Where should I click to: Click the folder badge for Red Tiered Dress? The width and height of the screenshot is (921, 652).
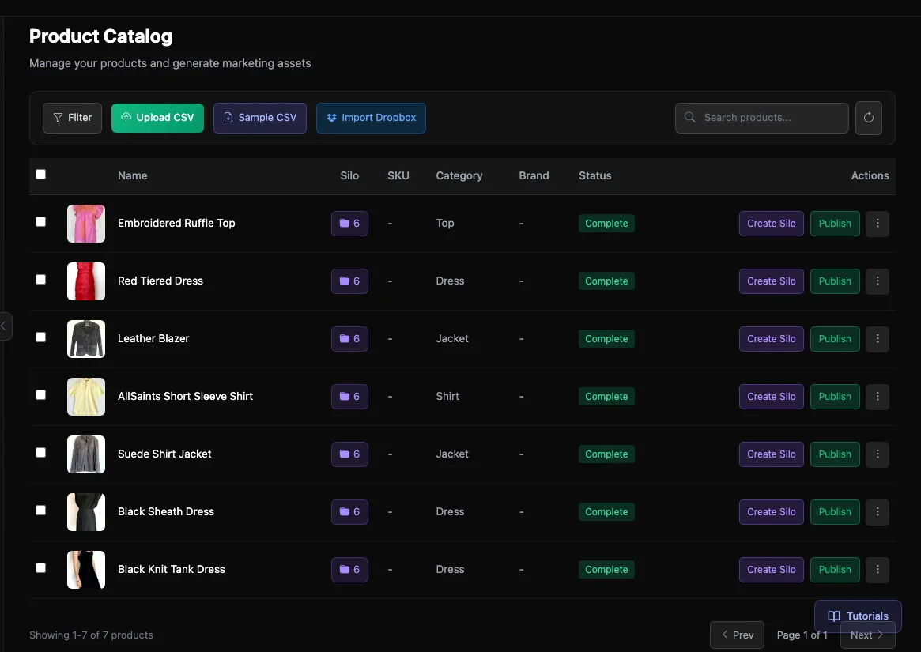(349, 281)
